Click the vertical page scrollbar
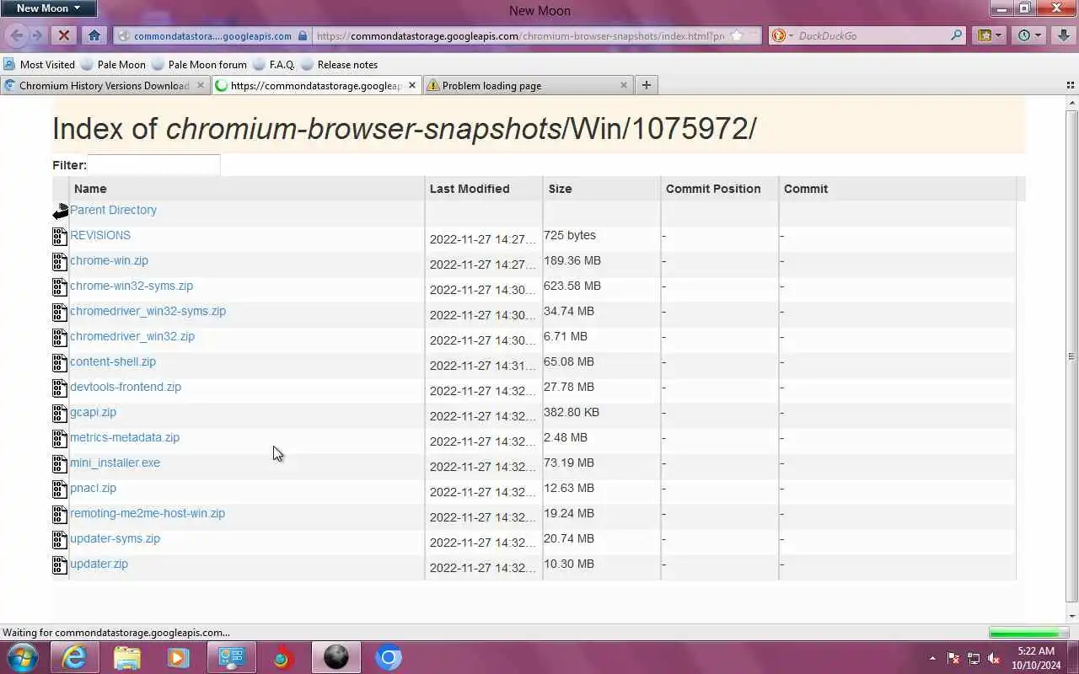1079x674 pixels. (x=1071, y=356)
